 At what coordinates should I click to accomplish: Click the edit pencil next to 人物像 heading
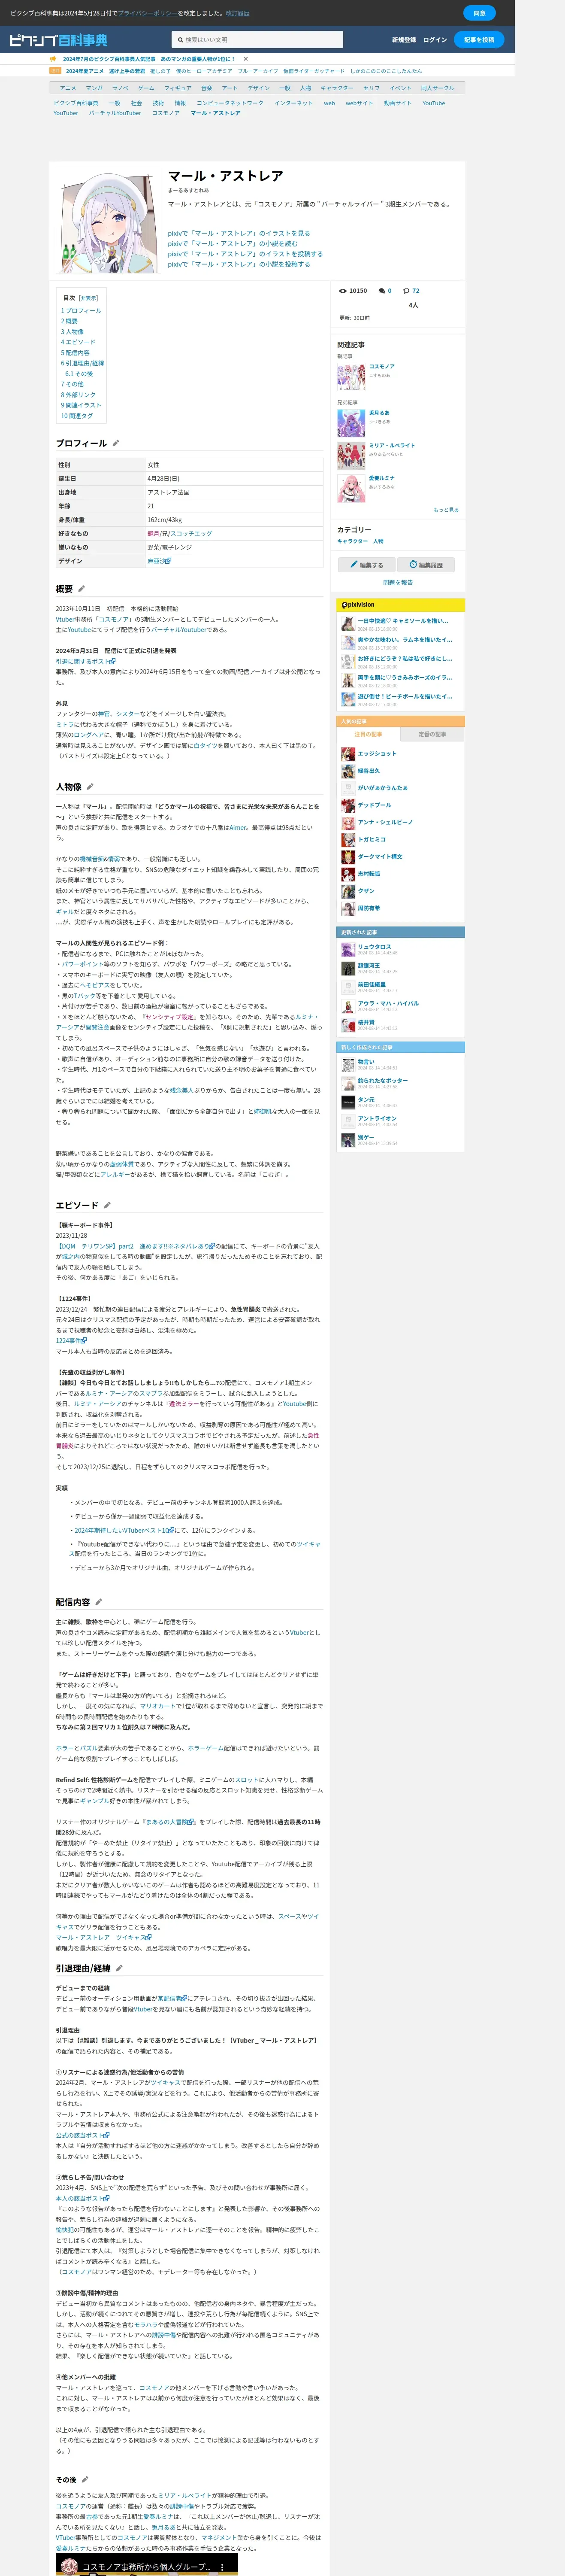coord(90,786)
